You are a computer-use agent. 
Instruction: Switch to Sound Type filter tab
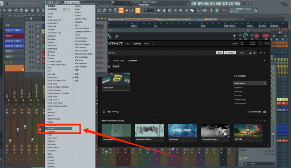pyautogui.click(x=119, y=61)
